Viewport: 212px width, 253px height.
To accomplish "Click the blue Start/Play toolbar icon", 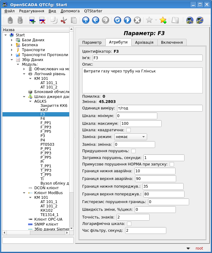I will click(127, 20).
